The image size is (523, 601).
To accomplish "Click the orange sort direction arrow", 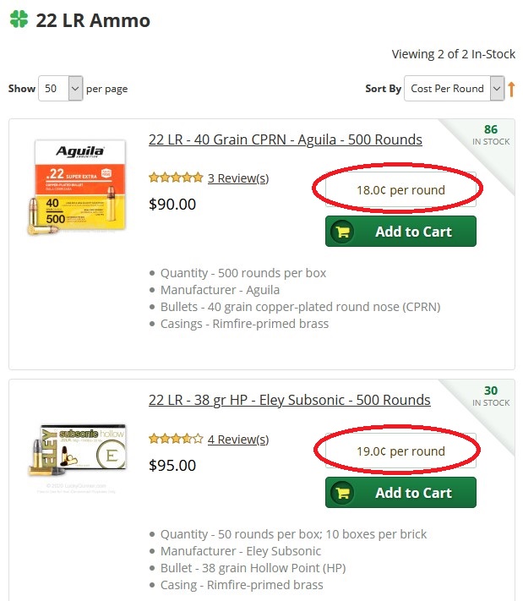I will [511, 89].
